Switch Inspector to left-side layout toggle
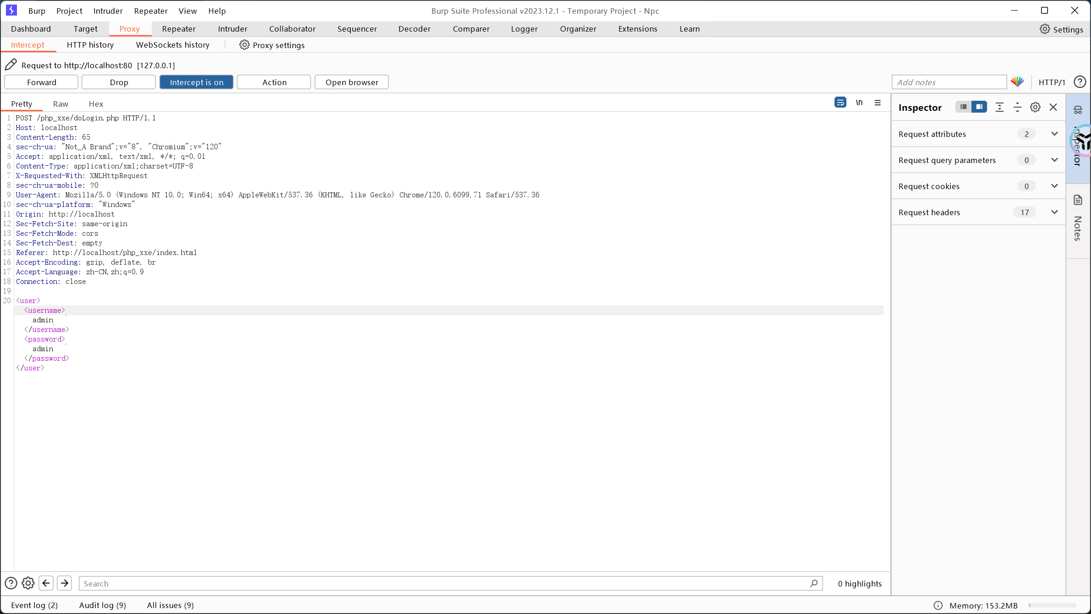 tap(964, 107)
